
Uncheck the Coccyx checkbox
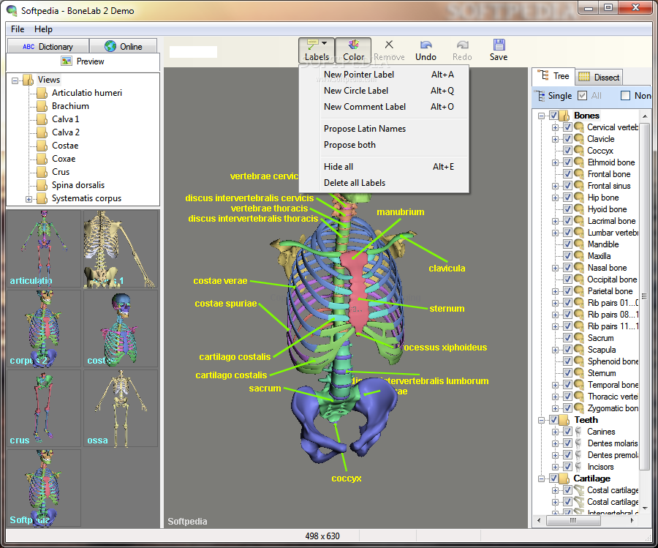pos(567,150)
